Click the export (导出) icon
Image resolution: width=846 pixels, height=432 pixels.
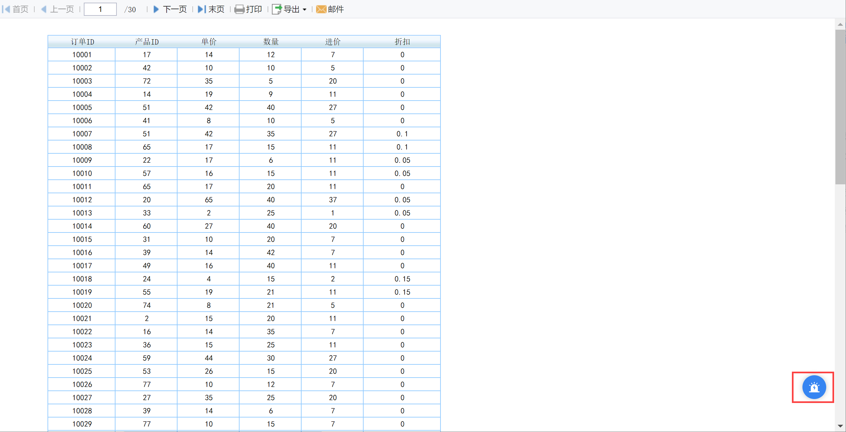click(x=277, y=9)
